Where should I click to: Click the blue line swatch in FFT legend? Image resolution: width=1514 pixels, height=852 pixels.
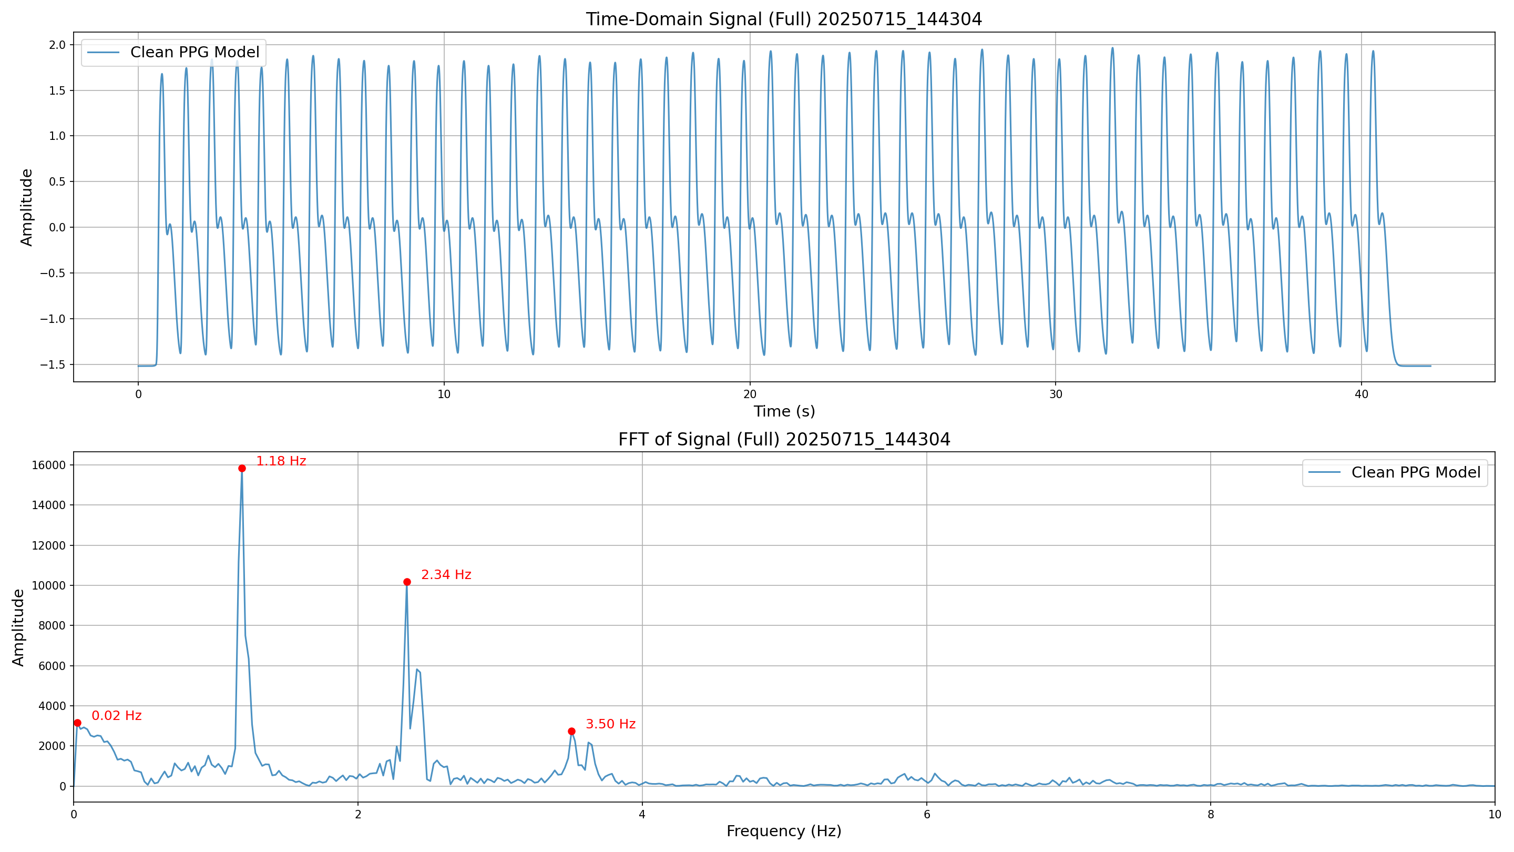click(x=1324, y=472)
